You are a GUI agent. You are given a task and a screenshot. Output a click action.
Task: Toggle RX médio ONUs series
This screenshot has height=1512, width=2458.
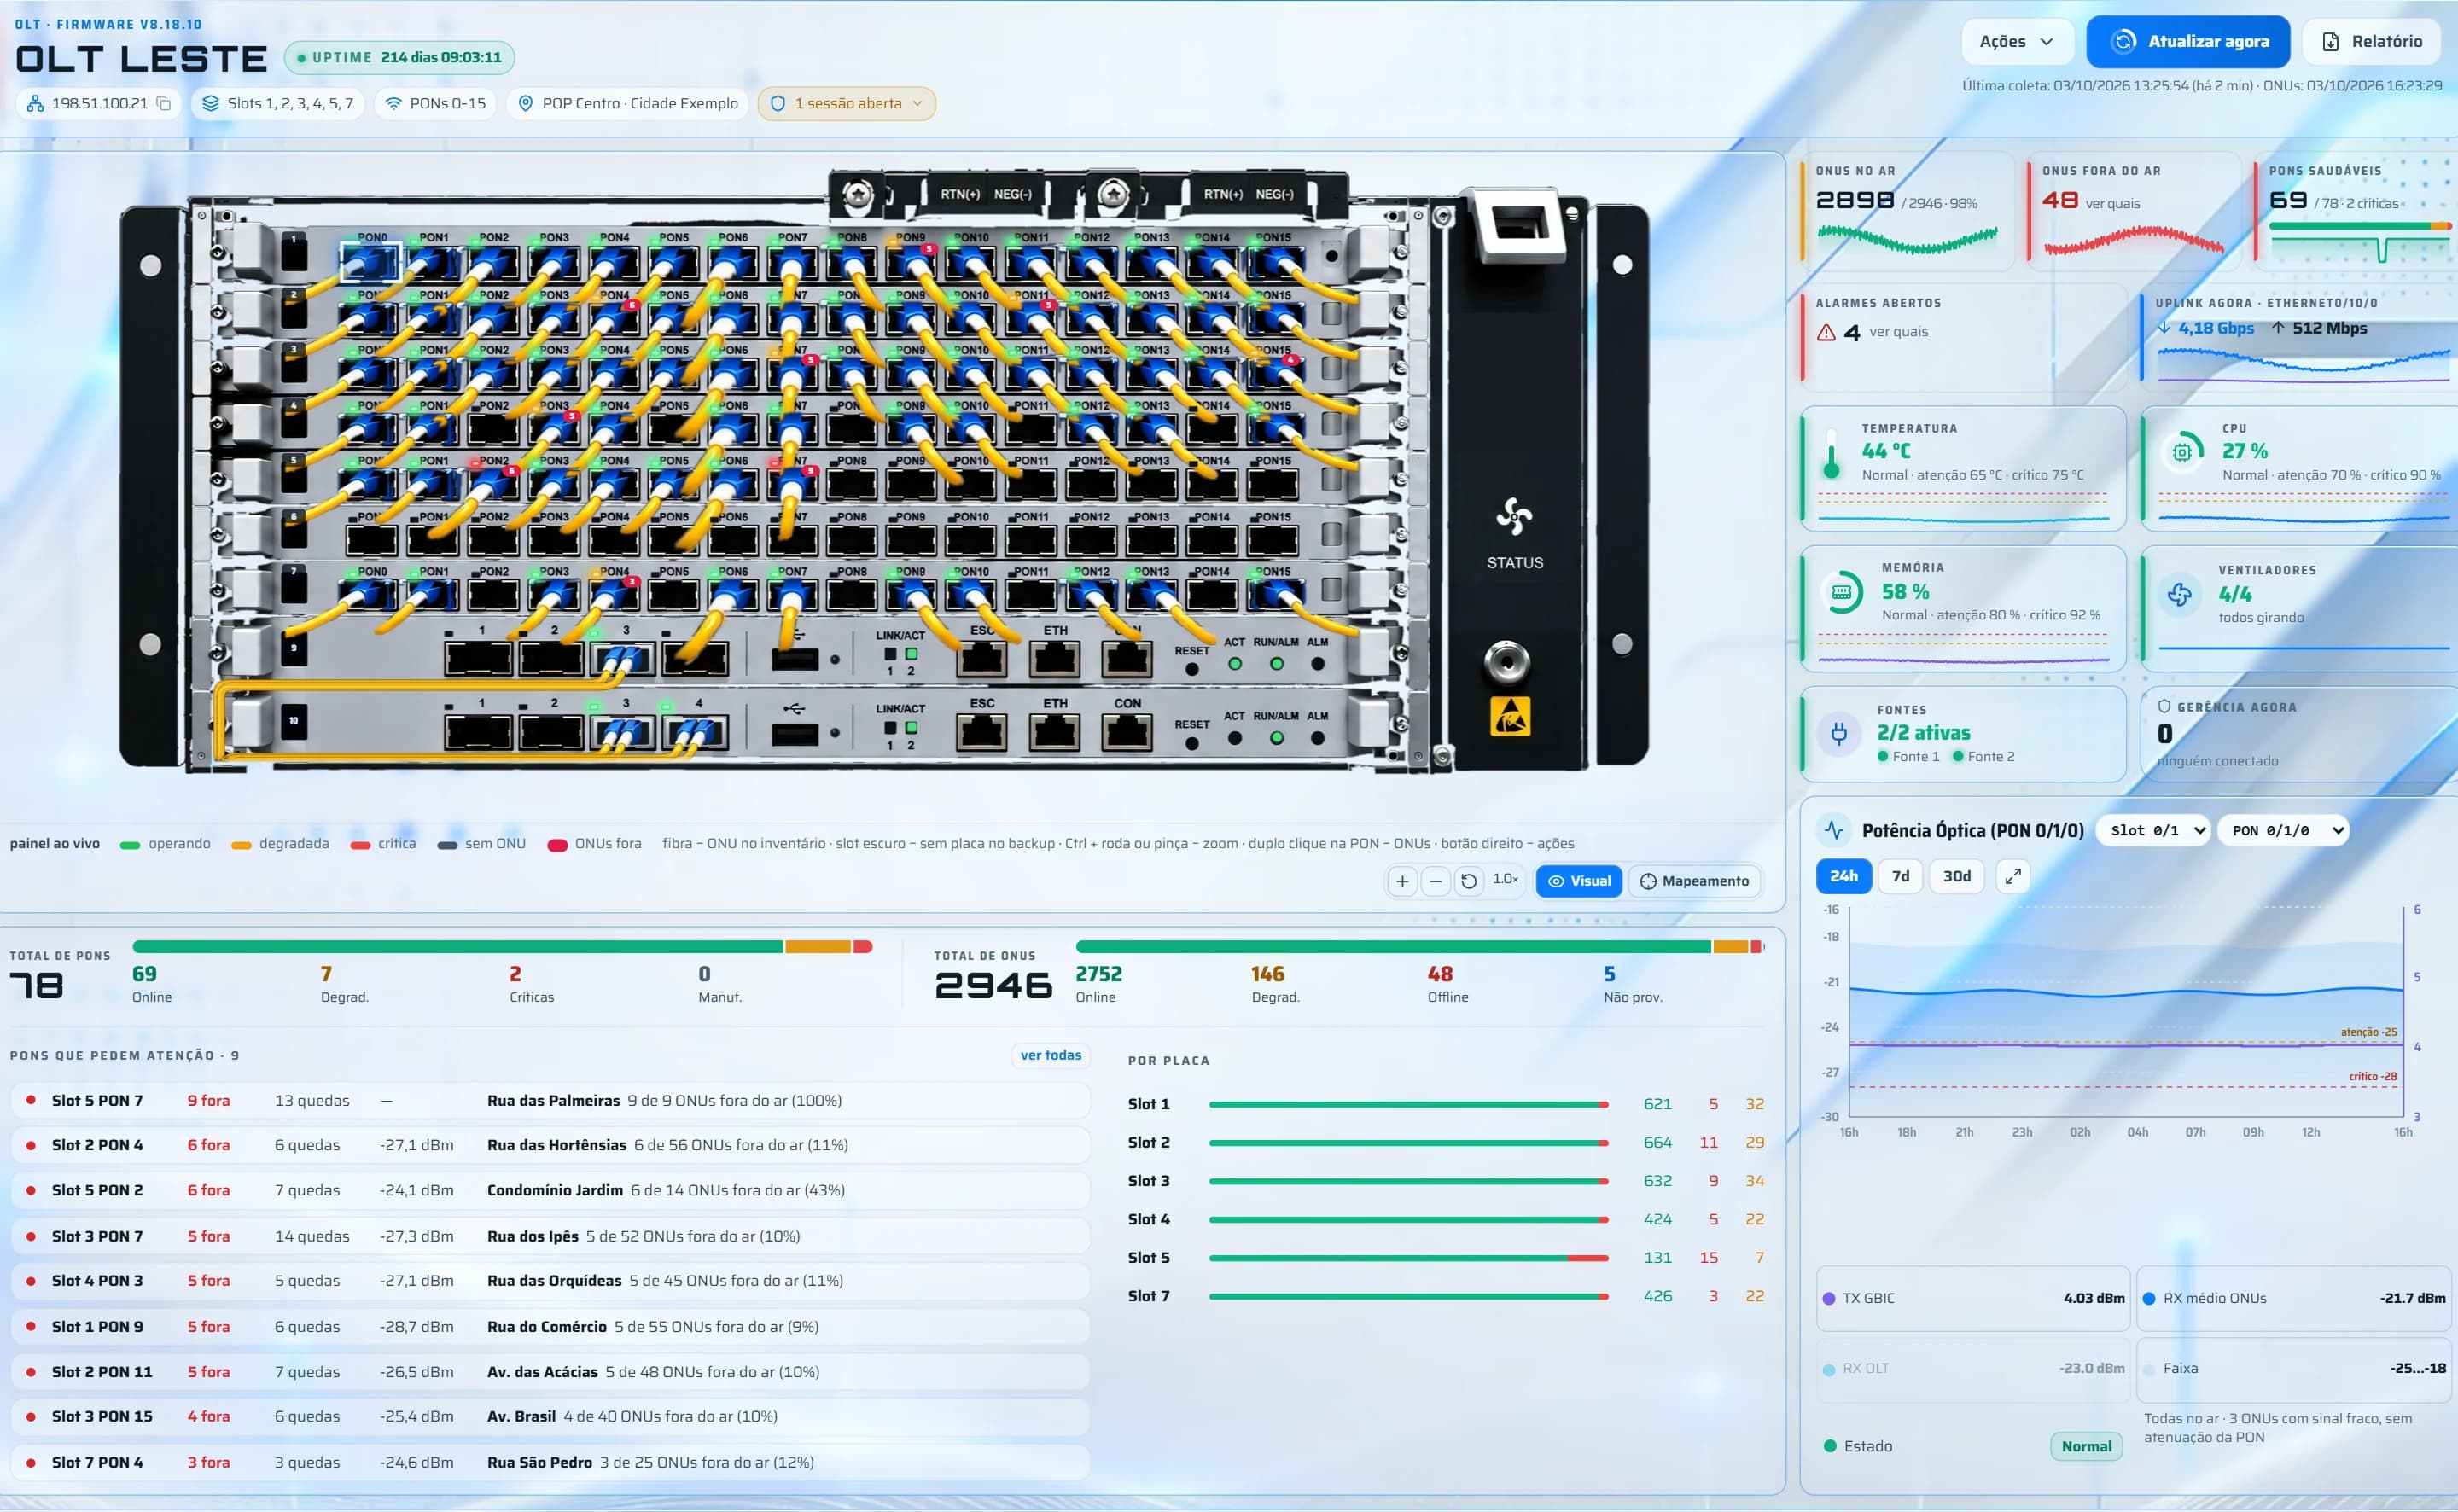(x=2296, y=1298)
